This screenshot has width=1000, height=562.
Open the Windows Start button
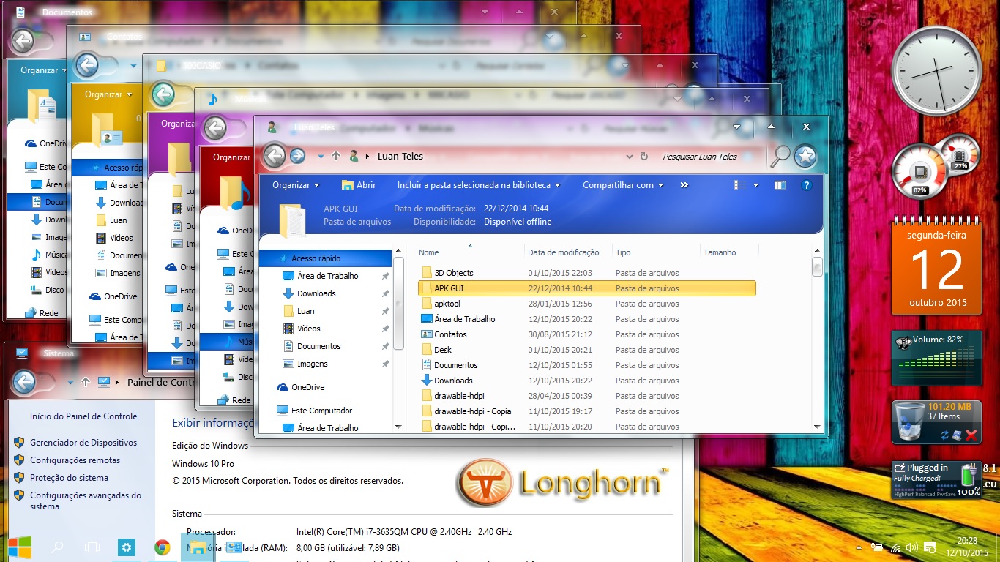[x=20, y=547]
